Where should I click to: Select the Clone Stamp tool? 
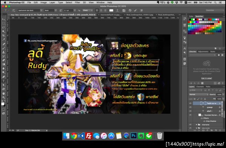(4, 52)
